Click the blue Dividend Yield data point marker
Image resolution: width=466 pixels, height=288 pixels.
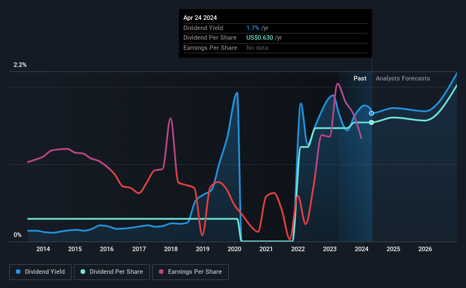[x=371, y=113]
